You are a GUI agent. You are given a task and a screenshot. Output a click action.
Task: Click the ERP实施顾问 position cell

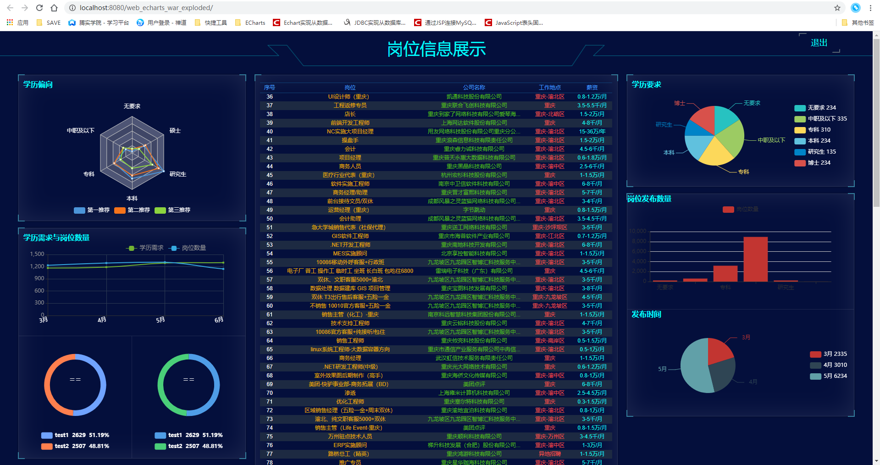pyautogui.click(x=350, y=445)
